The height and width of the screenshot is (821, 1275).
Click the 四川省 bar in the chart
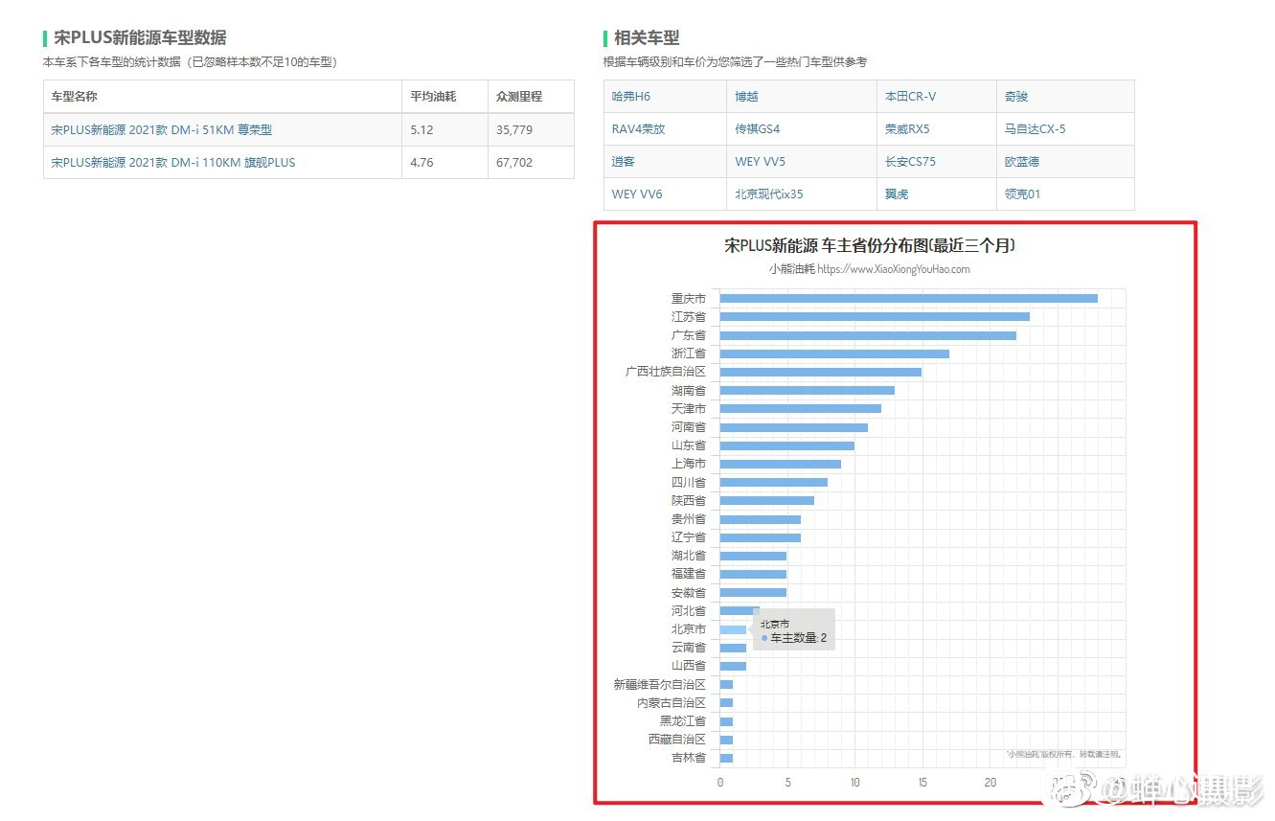(x=773, y=482)
